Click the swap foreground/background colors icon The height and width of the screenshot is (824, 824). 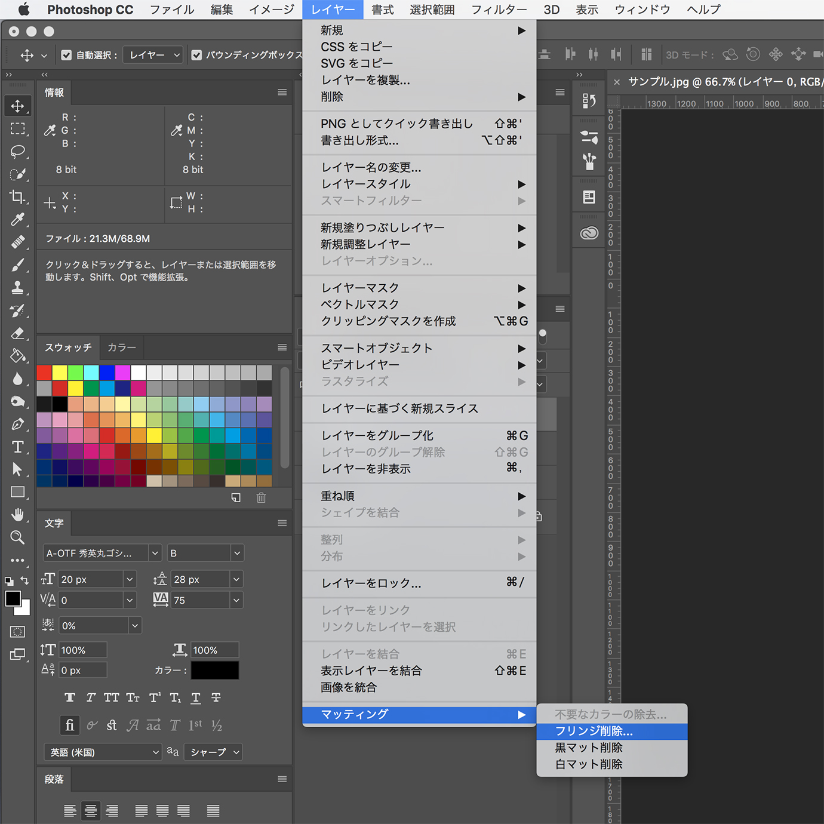pyautogui.click(x=24, y=580)
